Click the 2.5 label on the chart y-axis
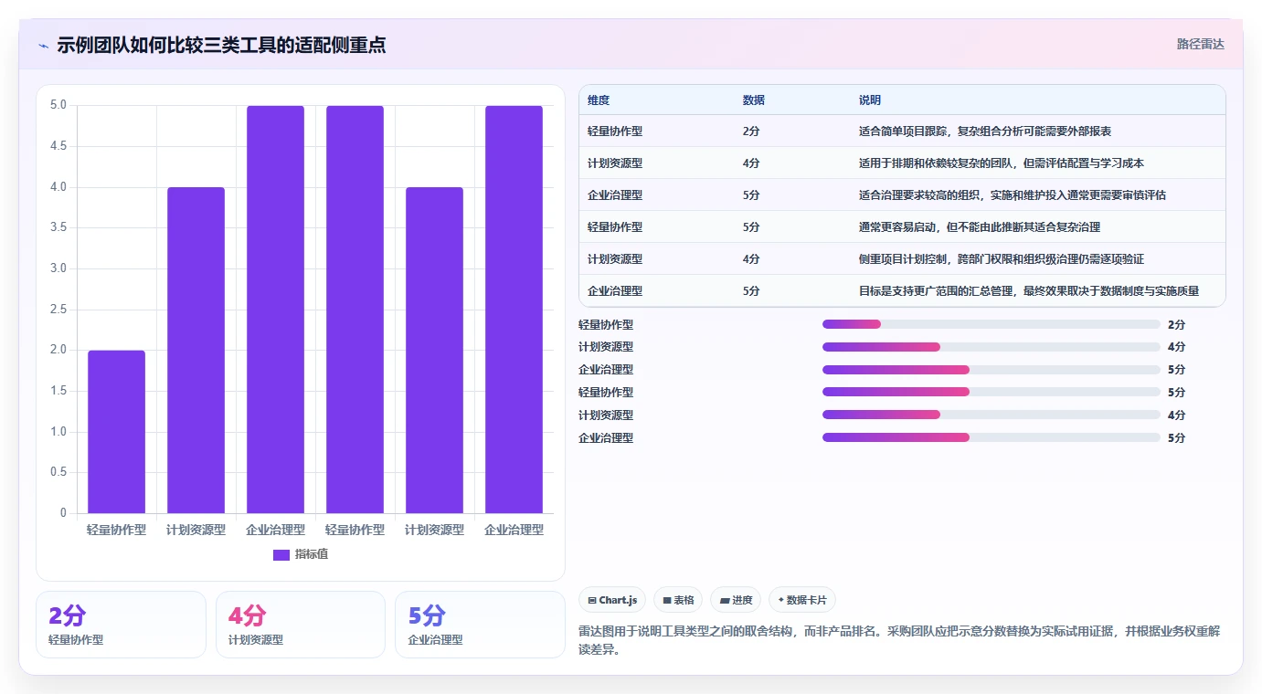Screen dimensions: 1262x694 (x=58, y=310)
